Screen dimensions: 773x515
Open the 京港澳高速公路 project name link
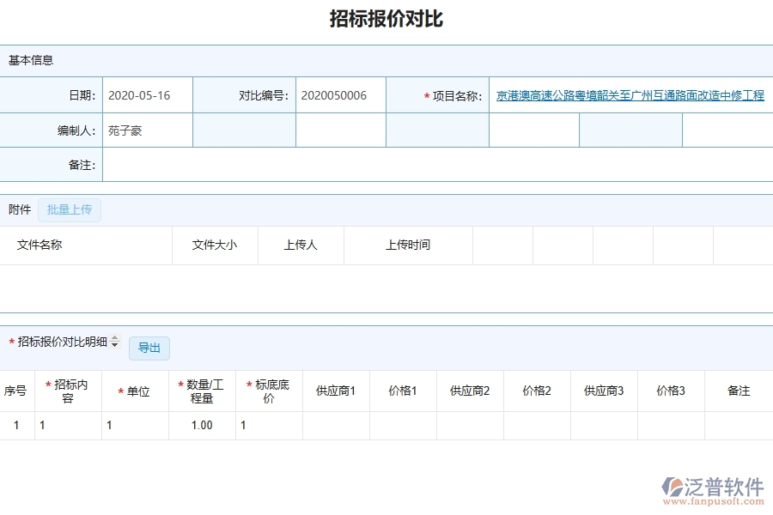click(631, 96)
